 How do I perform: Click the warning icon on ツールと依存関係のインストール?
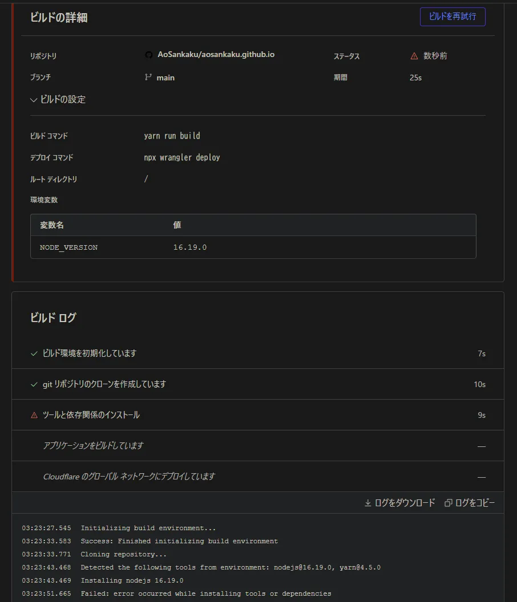click(34, 414)
